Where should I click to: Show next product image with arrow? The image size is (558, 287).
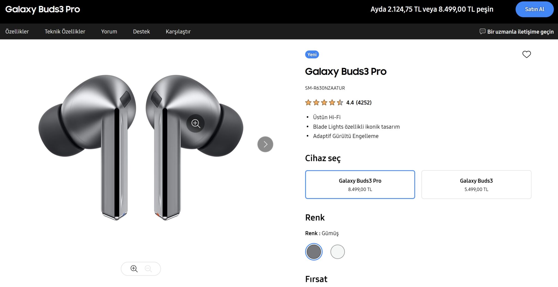(265, 144)
